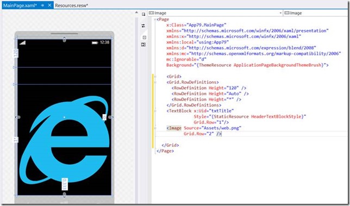Click the xaml/presentation xmlns line
The height and width of the screenshot is (206, 350).
click(x=247, y=31)
